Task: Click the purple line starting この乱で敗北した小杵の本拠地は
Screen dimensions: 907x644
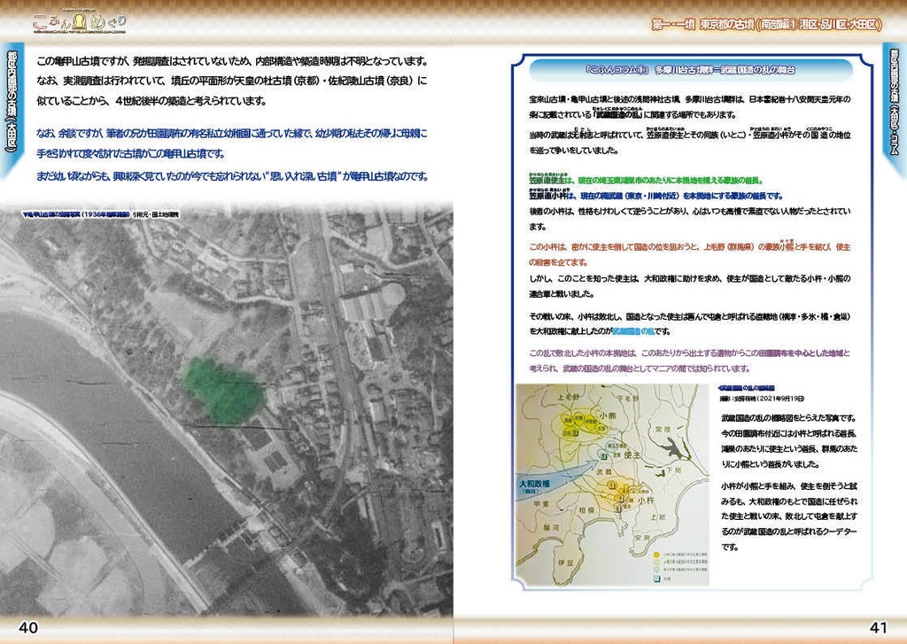Action: 689,353
